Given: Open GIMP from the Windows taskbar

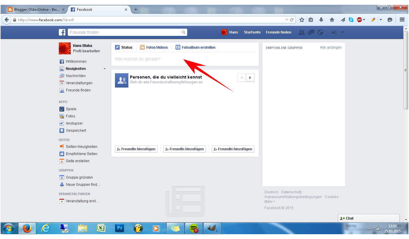Looking at the screenshot, I should point(212,228).
